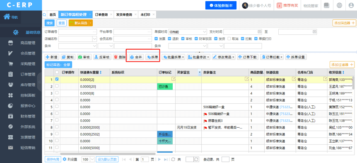The image size is (357, 163).
Task: Click the 删除 delete button
Action: click(x=120, y=57)
